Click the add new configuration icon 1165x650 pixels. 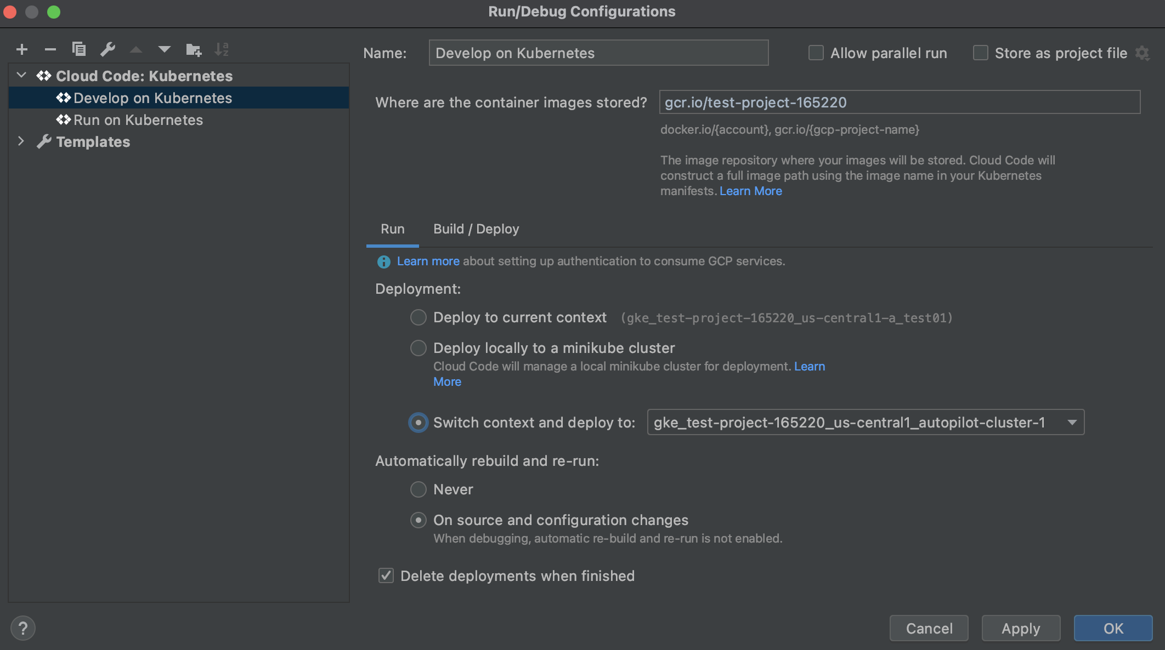[x=20, y=49]
